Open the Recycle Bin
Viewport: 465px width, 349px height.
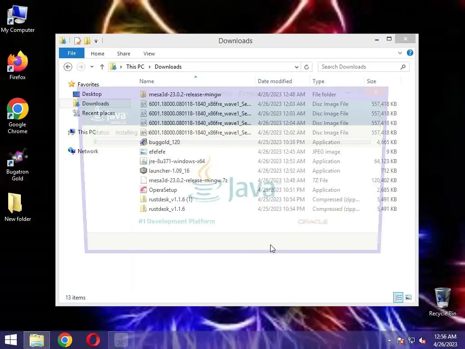442,302
